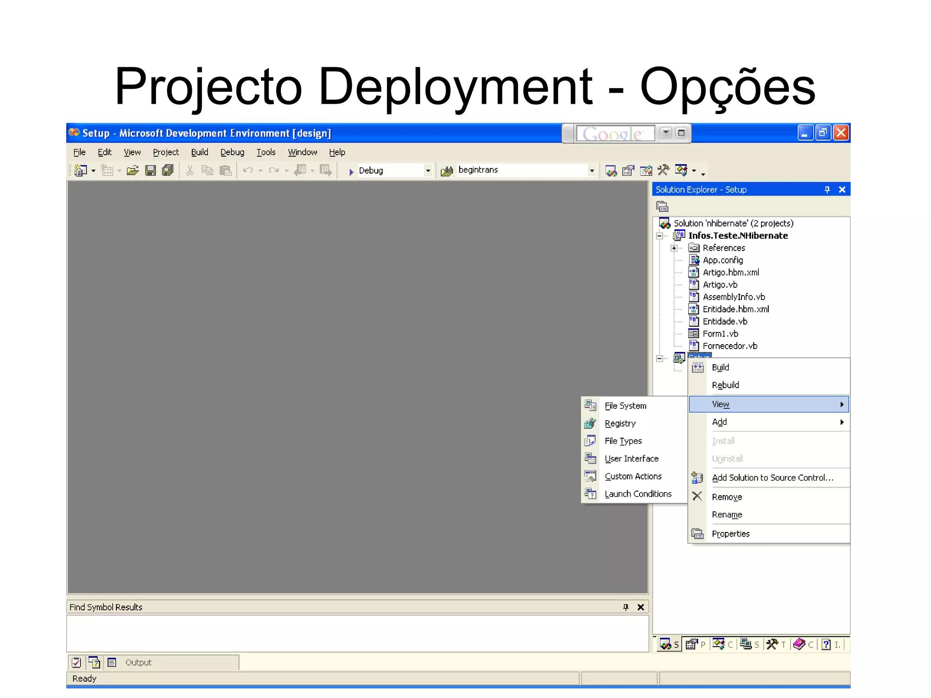Choose Custom Actions from View submenu
This screenshot has width=931, height=698.
[635, 477]
